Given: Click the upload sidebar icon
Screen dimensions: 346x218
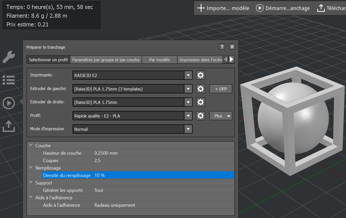Looking at the screenshot, I should [x=9, y=126].
